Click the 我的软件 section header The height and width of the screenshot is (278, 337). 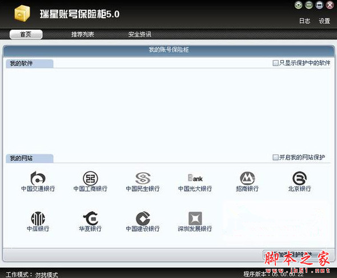point(30,63)
